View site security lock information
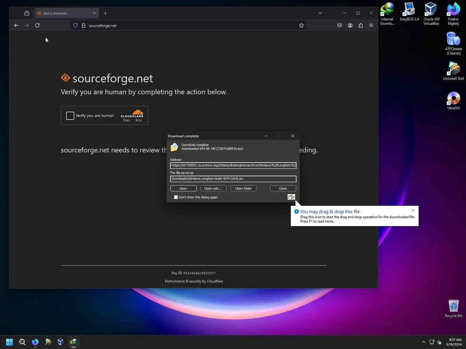The image size is (466, 349). [x=84, y=26]
